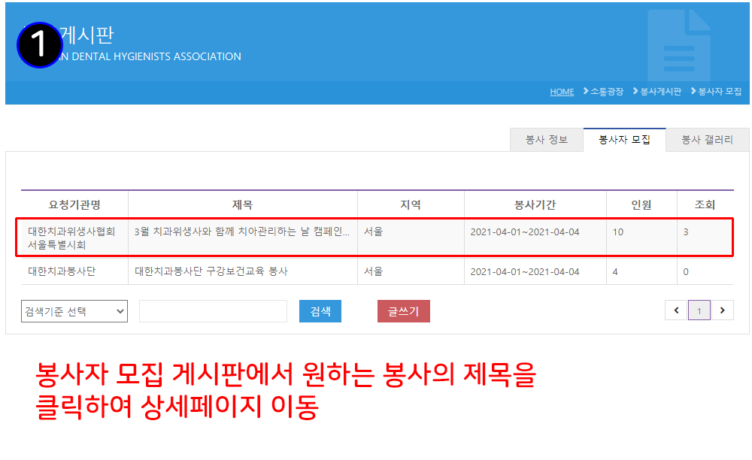This screenshot has height=460, width=752.
Task: Click the 조회 column header
Action: [x=705, y=204]
